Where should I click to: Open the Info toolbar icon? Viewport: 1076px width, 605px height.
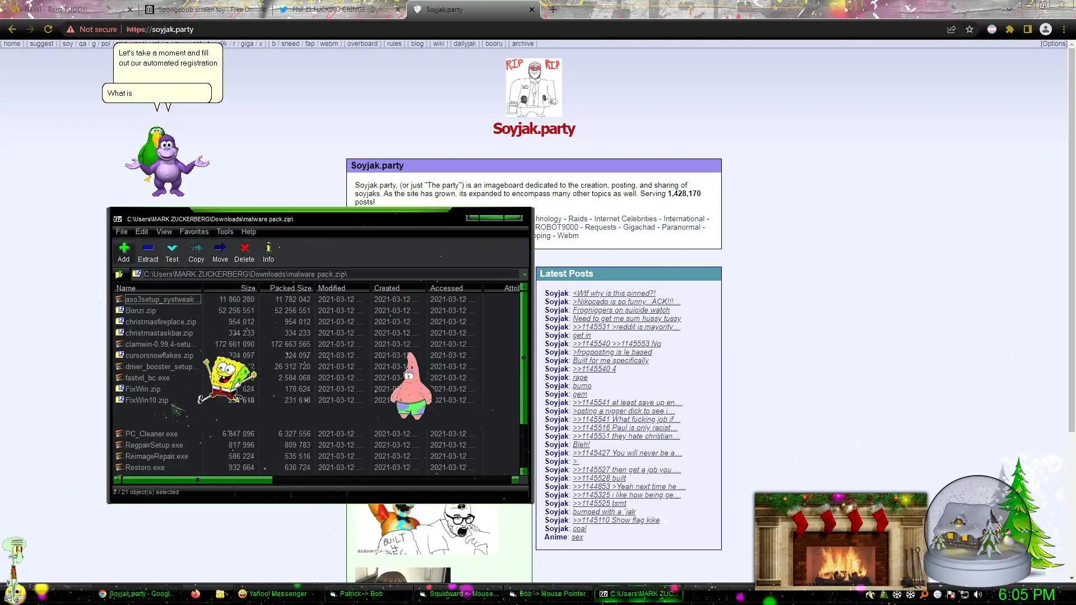coord(268,252)
